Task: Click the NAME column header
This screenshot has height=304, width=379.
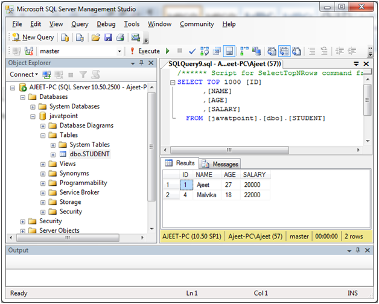Action: (207, 175)
